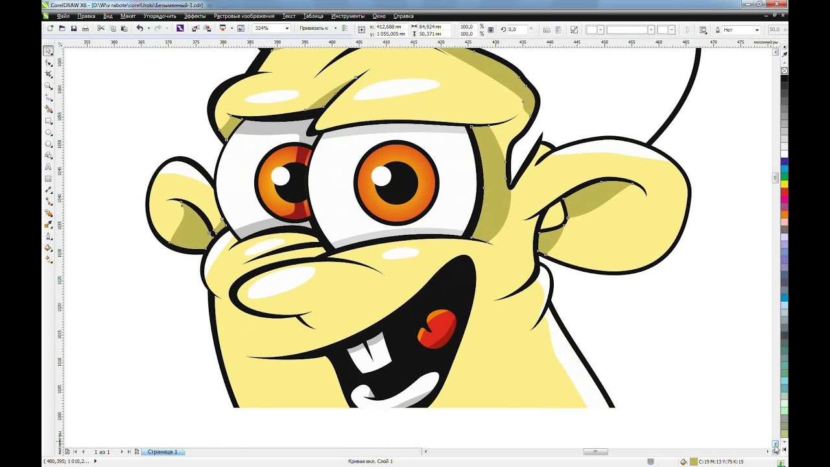830x467 pixels.
Task: Pick the yellow swatch in the palette
Action: pyautogui.click(x=784, y=185)
